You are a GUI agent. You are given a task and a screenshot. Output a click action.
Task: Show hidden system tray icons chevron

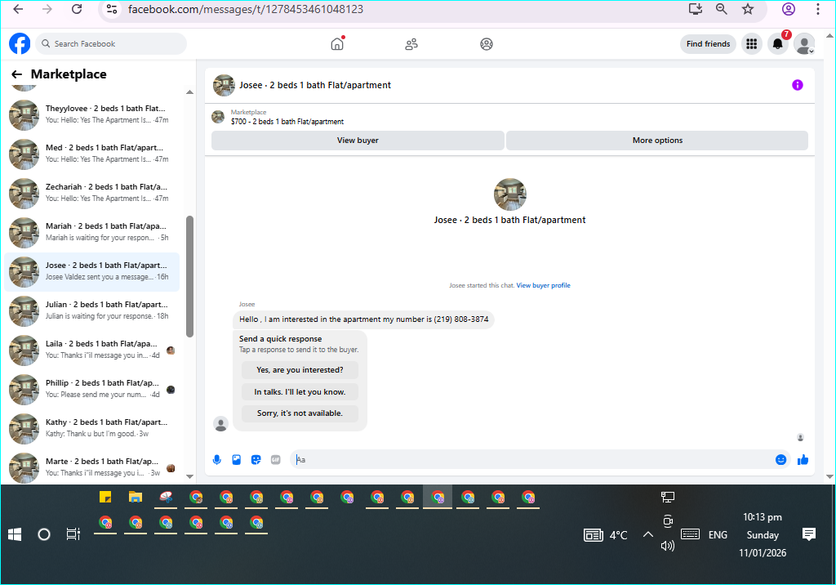pos(647,534)
